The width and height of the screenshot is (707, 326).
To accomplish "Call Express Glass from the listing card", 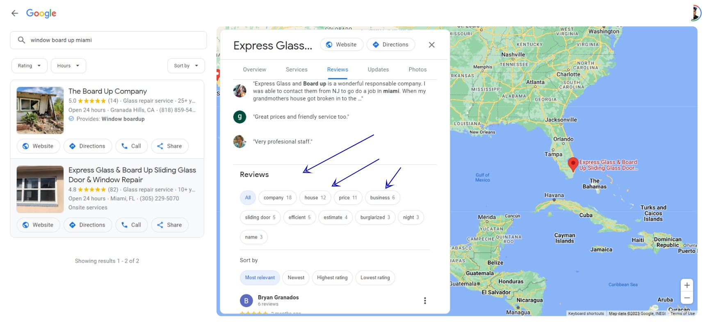I will coord(131,225).
